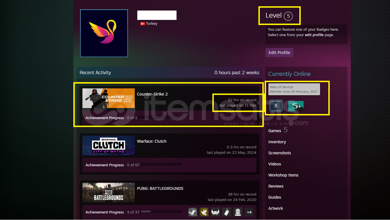Viewport: 390px width, 220px height.
Task: Click the Games count number 5
Action: pyautogui.click(x=286, y=130)
